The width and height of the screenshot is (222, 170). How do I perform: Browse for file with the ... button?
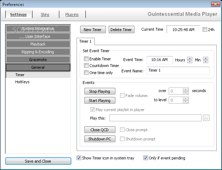pos(206,118)
